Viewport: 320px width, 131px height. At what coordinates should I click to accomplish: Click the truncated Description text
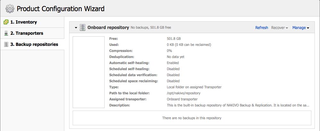coord(238,105)
